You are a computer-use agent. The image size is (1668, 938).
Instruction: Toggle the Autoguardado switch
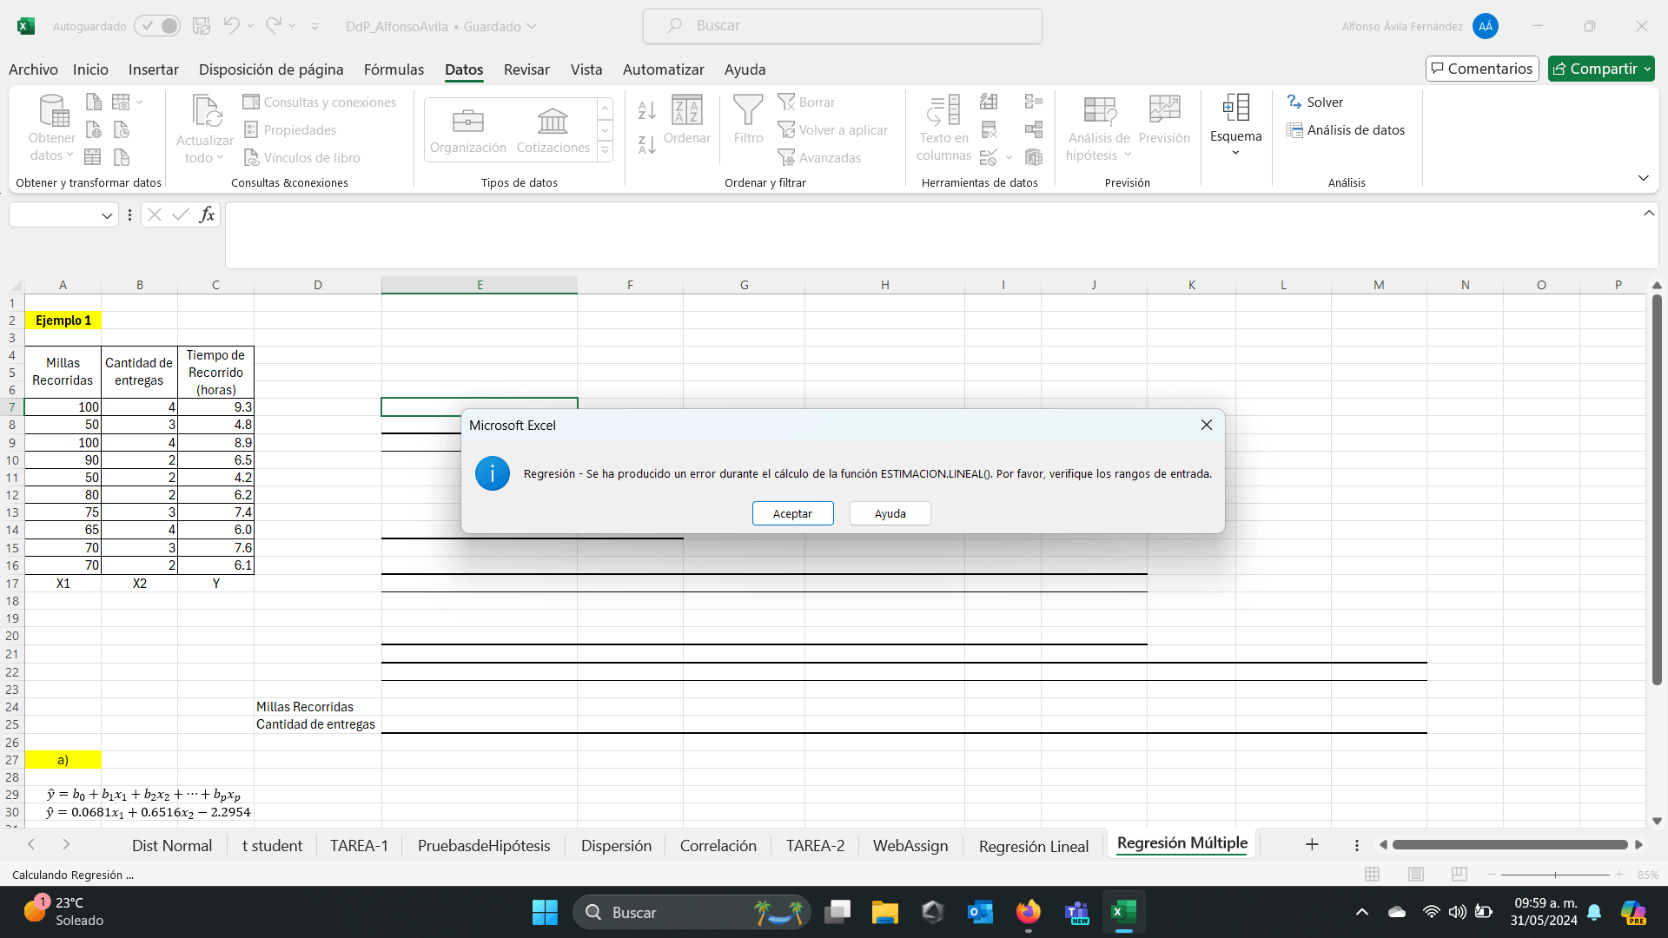158,26
